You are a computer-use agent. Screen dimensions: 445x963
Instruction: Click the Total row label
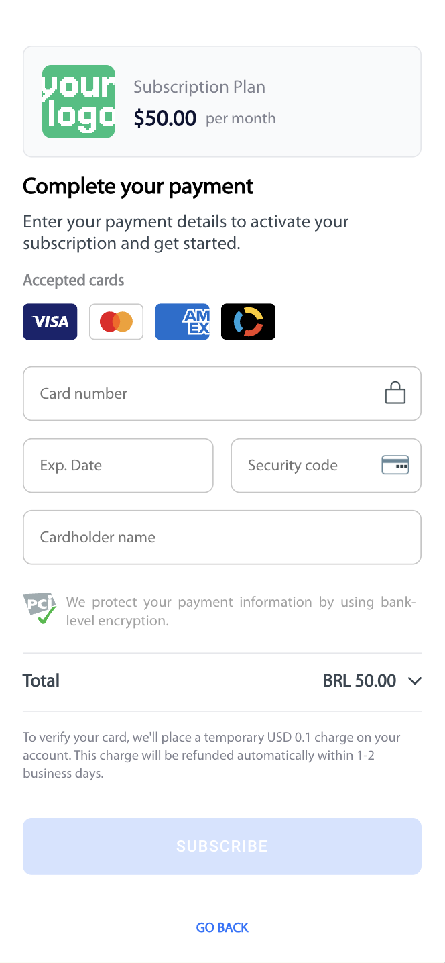[x=41, y=681]
